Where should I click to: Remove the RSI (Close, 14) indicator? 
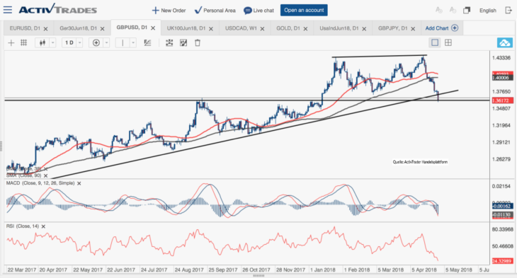pos(43,226)
